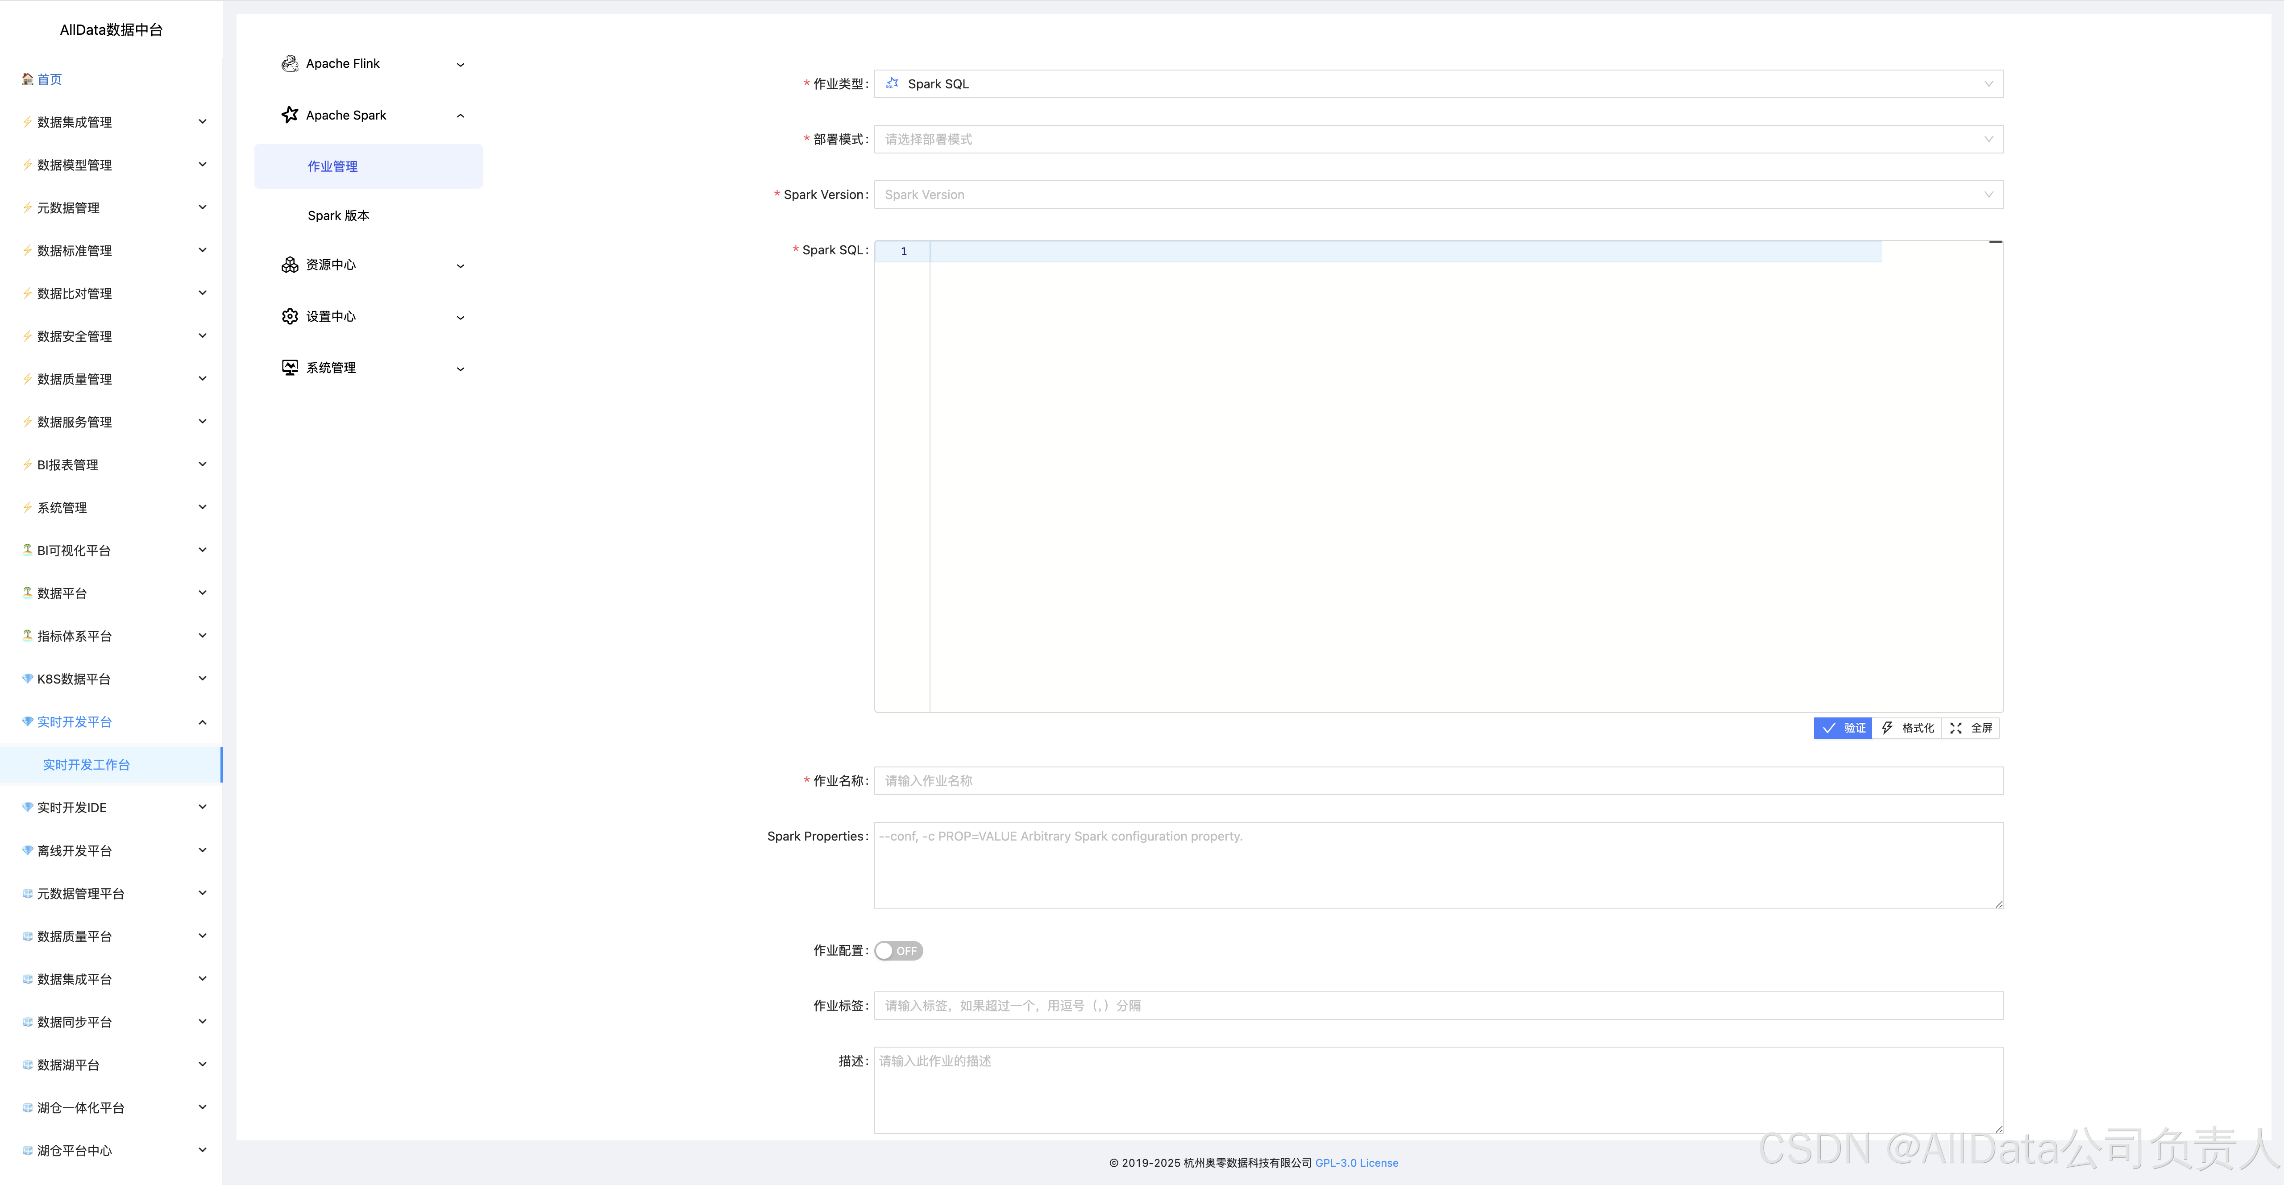The height and width of the screenshot is (1185, 2284).
Task: Collapse the Apache Spark menu chevron
Action: pos(460,116)
